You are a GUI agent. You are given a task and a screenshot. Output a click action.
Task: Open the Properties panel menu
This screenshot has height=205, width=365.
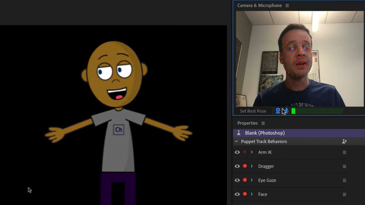coord(263,123)
